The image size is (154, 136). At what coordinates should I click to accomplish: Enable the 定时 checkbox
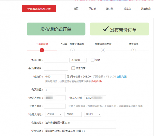pos(93,60)
